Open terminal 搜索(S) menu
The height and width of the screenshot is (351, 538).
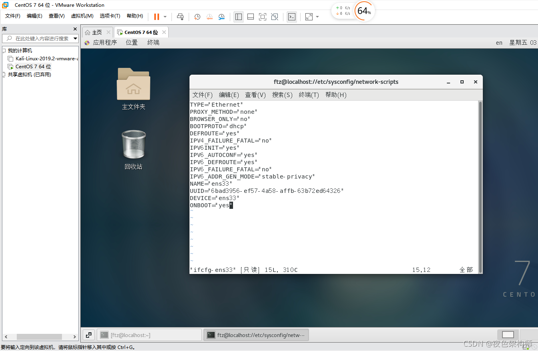click(x=282, y=95)
